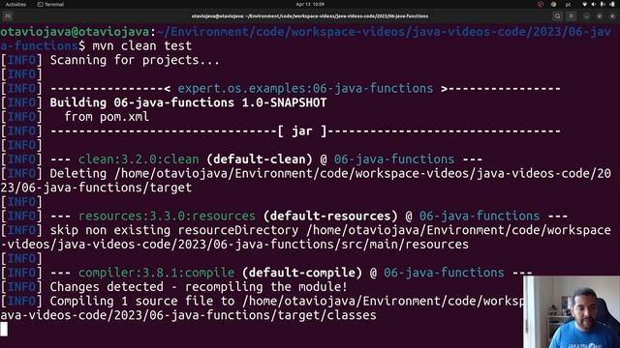
Task: Click 'Building 06-java-functions 1.0-SNAPSHOT' line
Action: click(x=188, y=102)
